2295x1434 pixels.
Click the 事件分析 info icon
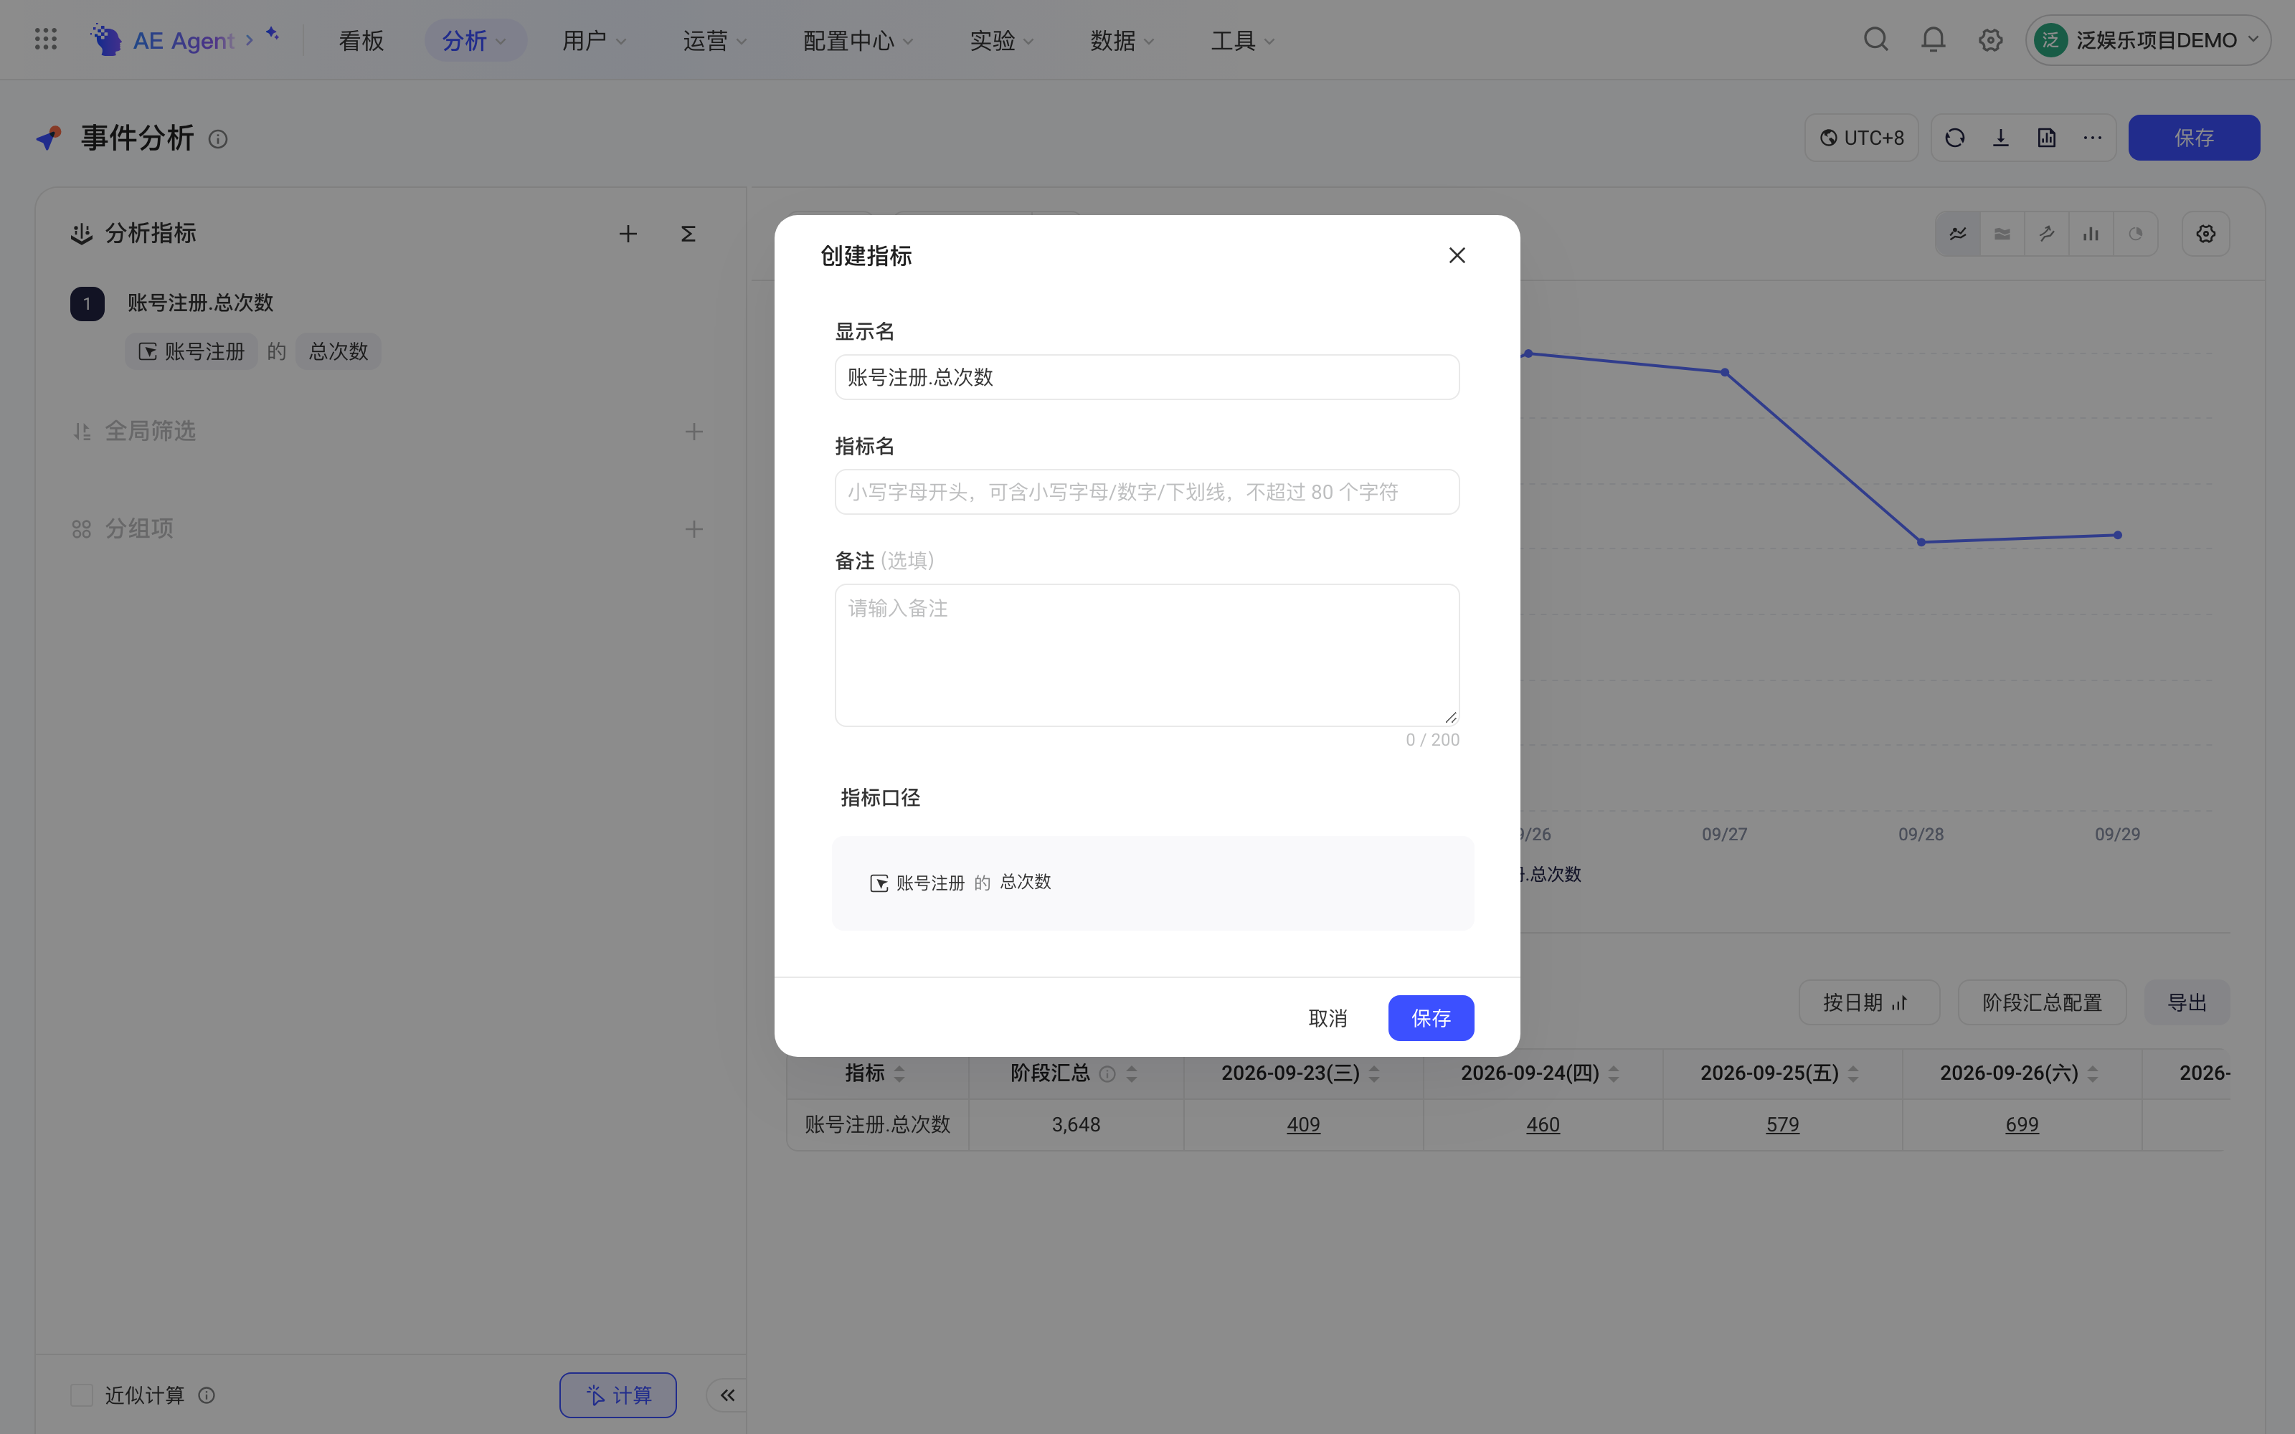tap(218, 139)
